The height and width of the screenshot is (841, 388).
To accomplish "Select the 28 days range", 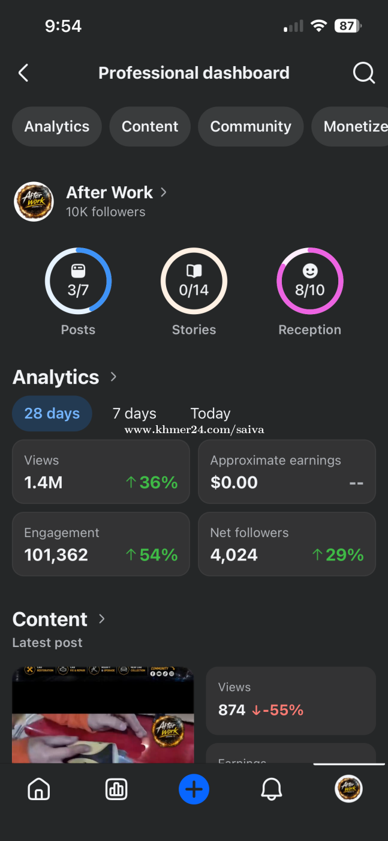I will [52, 413].
